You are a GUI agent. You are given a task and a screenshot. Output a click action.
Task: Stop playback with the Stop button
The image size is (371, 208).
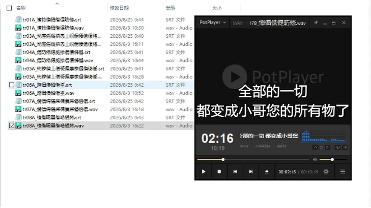(x=219, y=172)
